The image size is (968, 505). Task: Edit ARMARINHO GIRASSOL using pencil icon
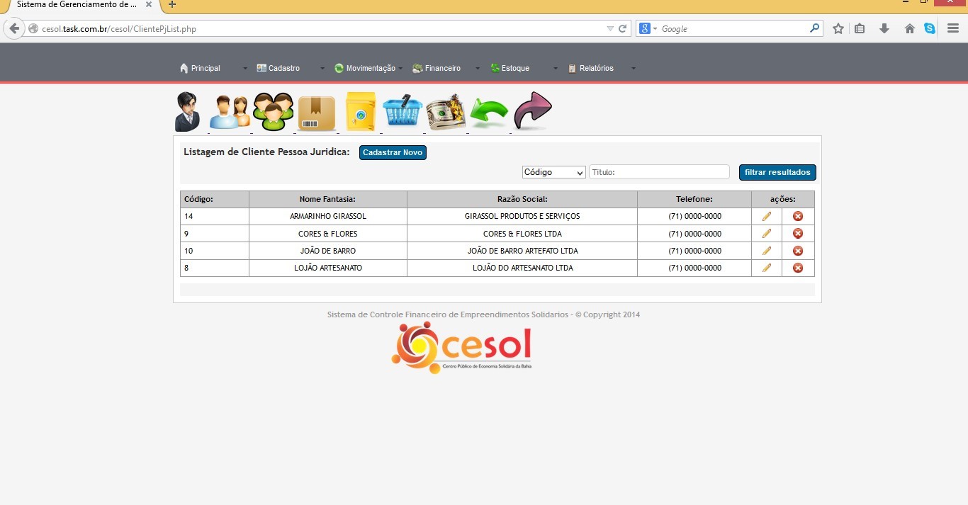(767, 216)
